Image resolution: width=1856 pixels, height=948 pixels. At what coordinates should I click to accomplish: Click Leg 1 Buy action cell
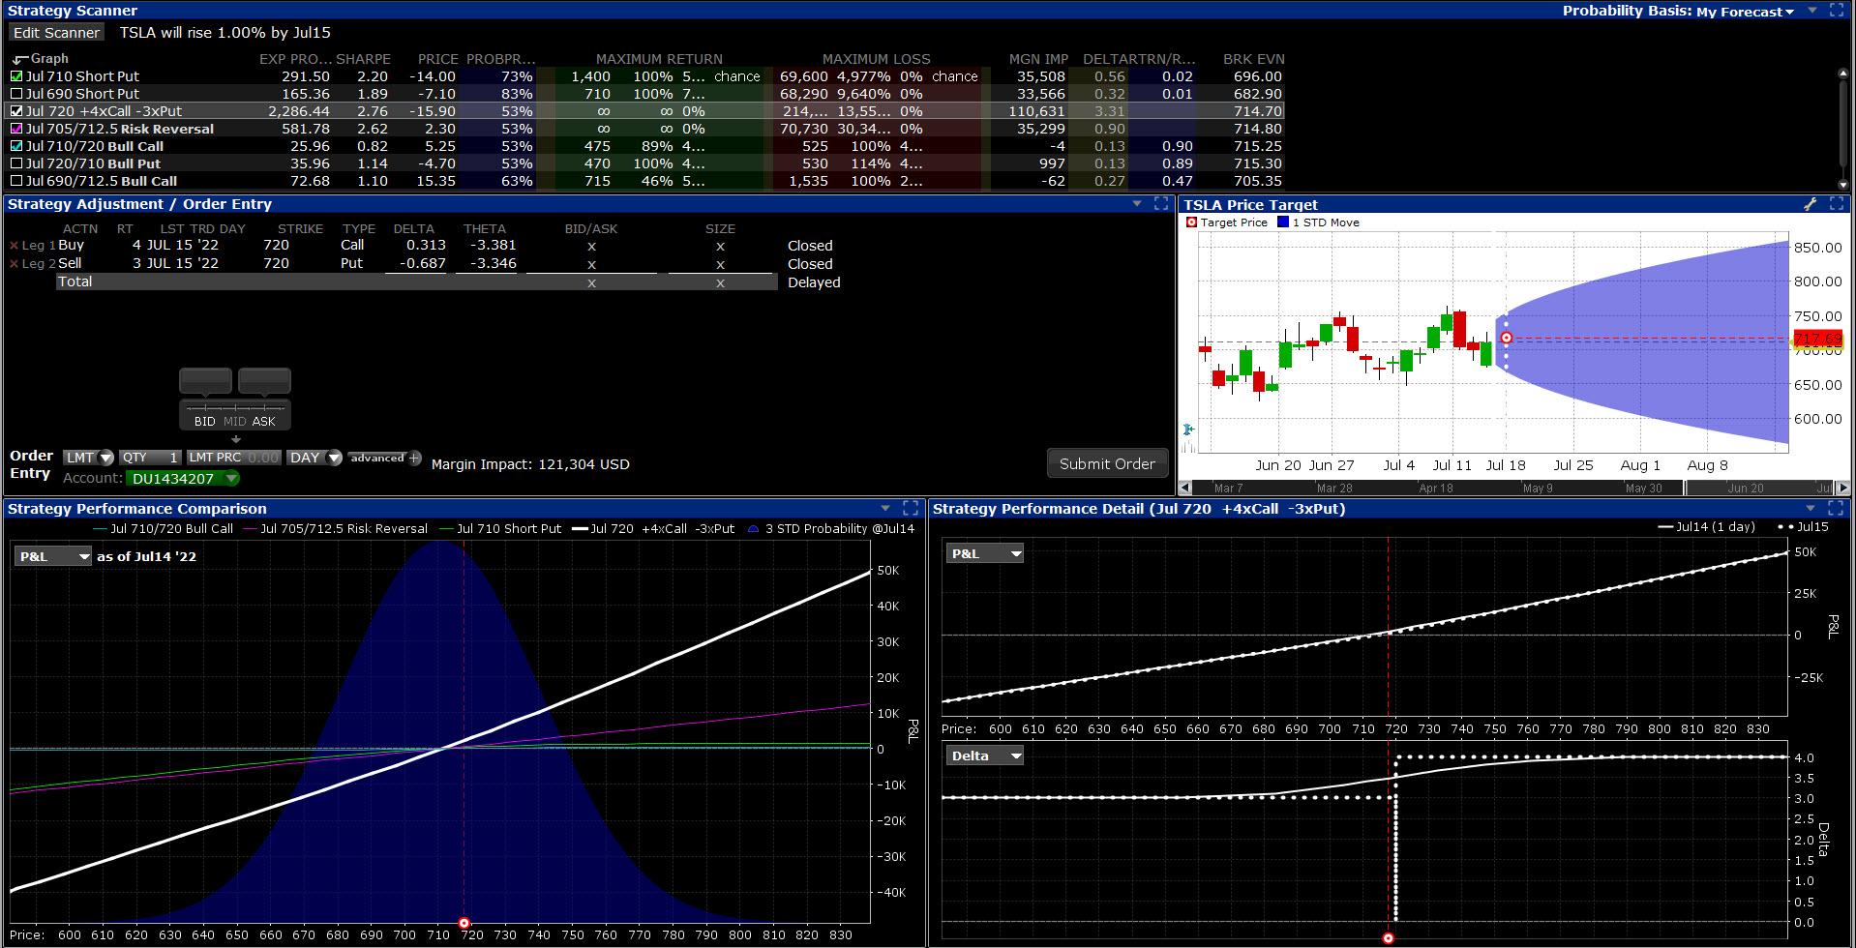(71, 246)
